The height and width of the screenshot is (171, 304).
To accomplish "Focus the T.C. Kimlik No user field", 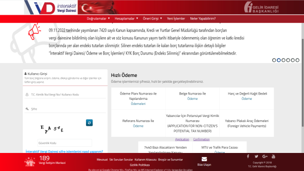I will (x=65, y=95).
